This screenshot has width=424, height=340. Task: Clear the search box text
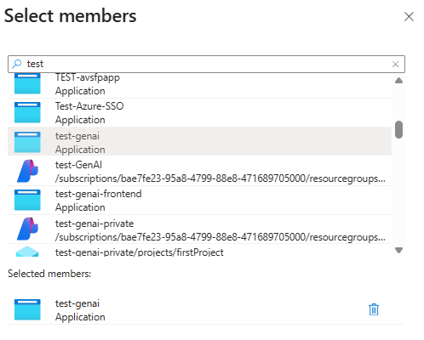pyautogui.click(x=395, y=65)
